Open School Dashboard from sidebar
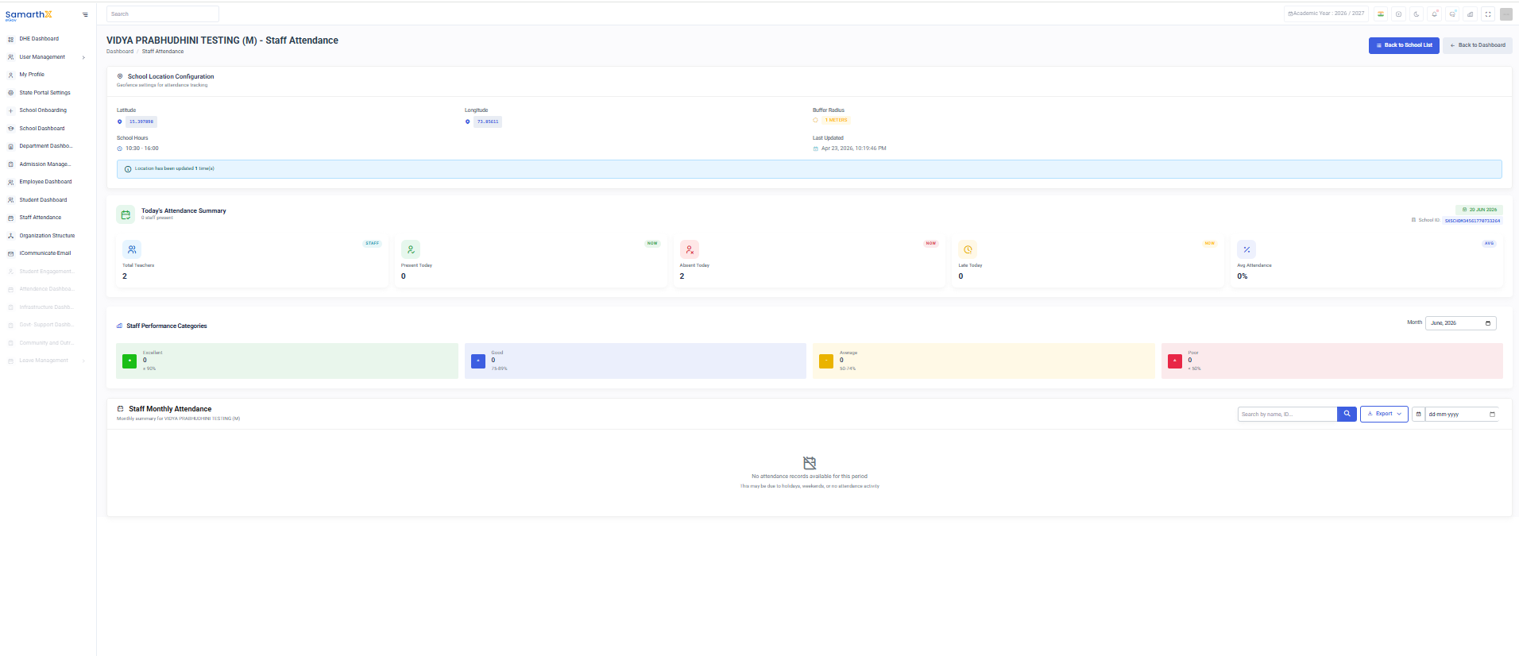This screenshot has height=656, width=1519. coord(42,129)
